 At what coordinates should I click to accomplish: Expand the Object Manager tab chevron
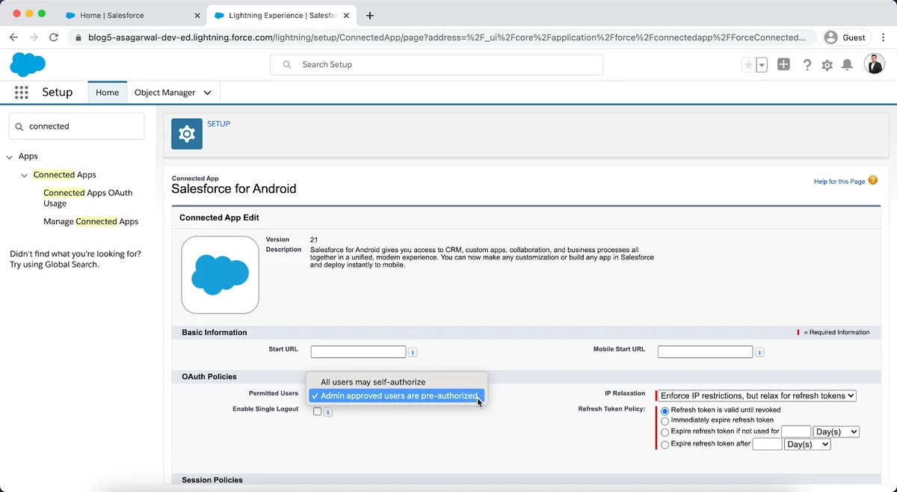click(207, 93)
